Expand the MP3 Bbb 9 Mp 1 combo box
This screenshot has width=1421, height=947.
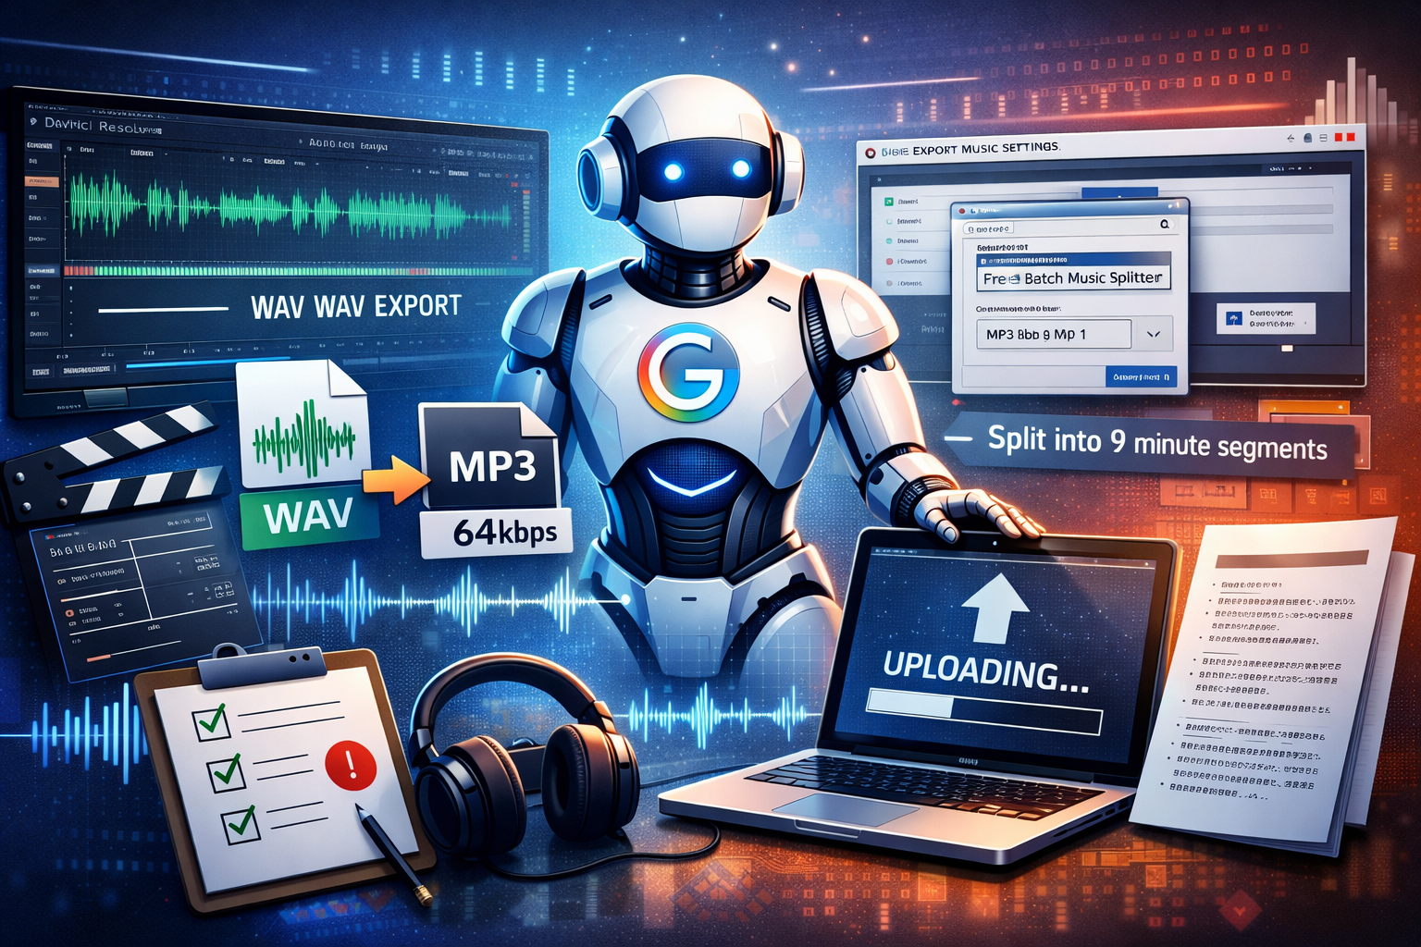tap(1053, 335)
